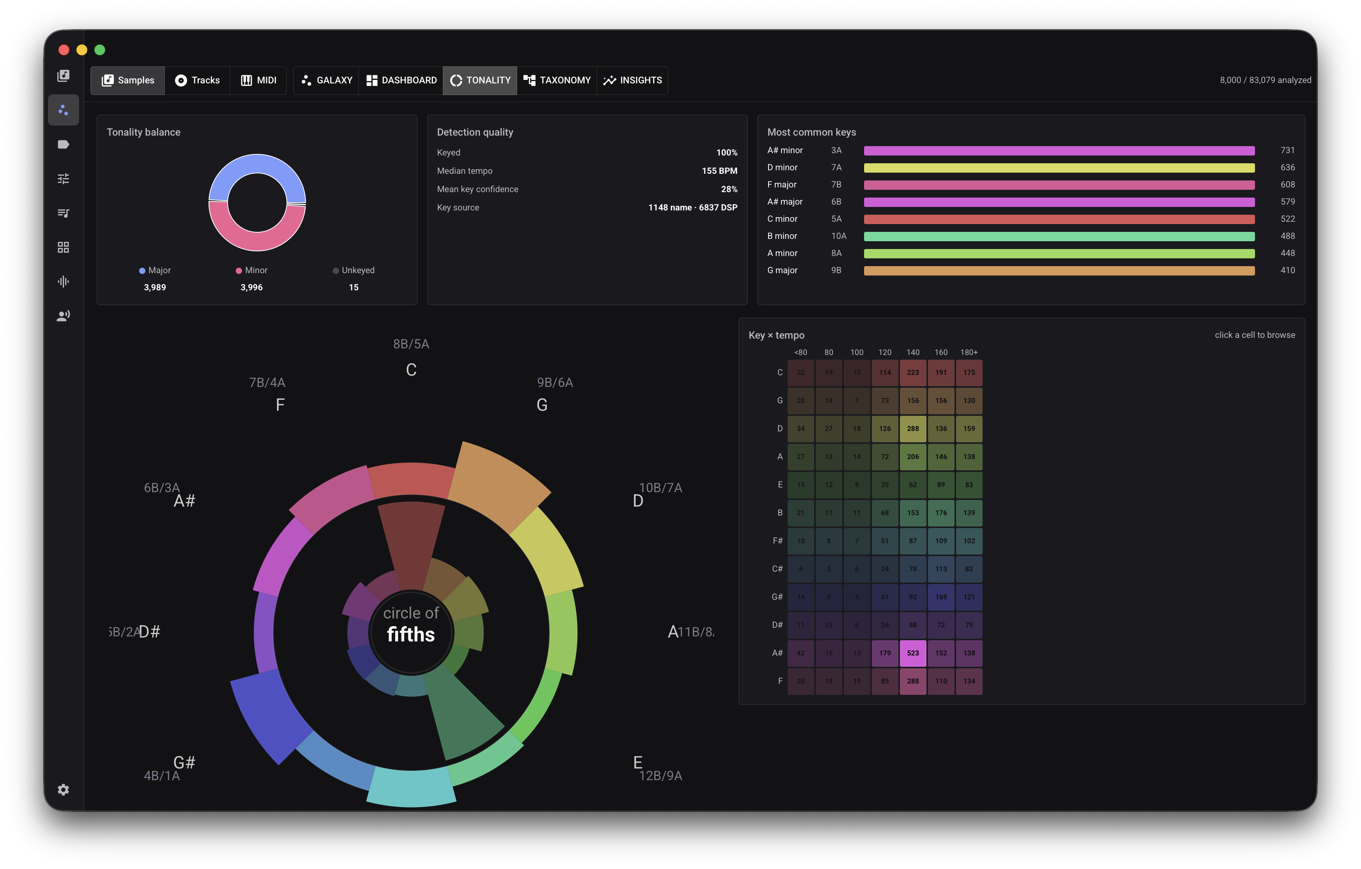Click the 8,000 / 83,079 analyzed counter

[x=1265, y=80]
